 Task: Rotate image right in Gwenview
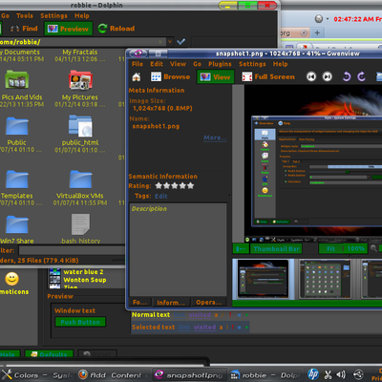pos(361,76)
